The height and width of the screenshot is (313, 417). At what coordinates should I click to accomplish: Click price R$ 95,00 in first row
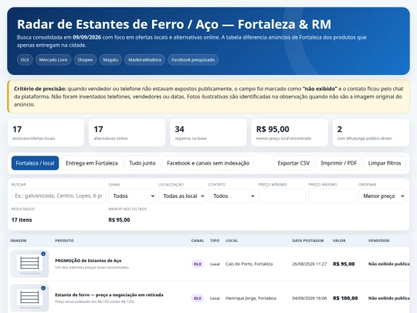[344, 264]
